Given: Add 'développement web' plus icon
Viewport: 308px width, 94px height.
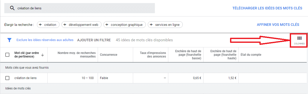Looking at the screenshot, I should [x=65, y=25].
